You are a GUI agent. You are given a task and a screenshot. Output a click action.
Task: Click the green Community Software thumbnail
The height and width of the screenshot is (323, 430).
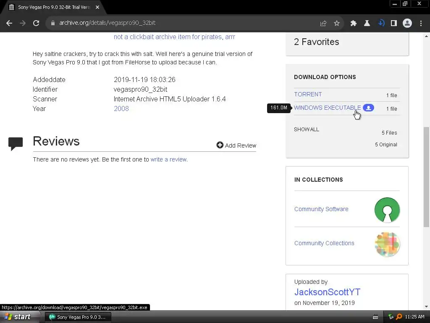point(387,210)
